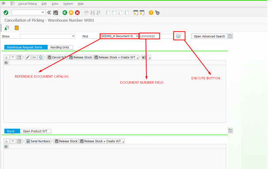Image resolution: width=274 pixels, height=169 pixels.
Task: Click the Find binoculars icon in toolbar
Action: coord(92,12)
